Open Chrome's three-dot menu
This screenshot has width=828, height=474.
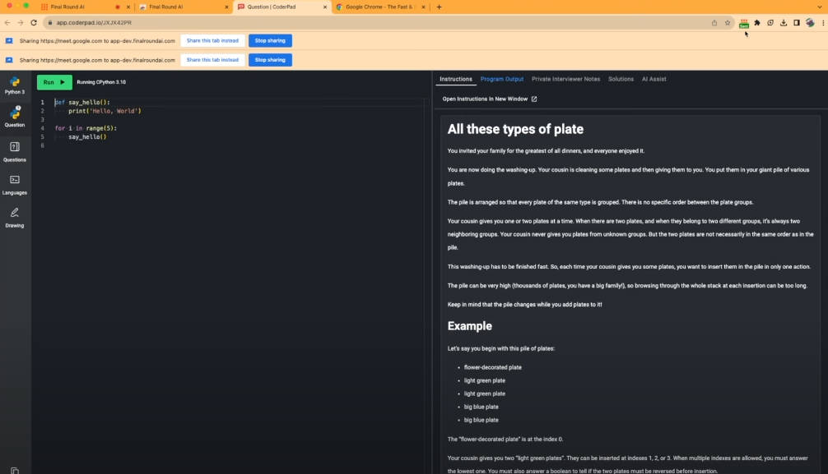point(822,23)
